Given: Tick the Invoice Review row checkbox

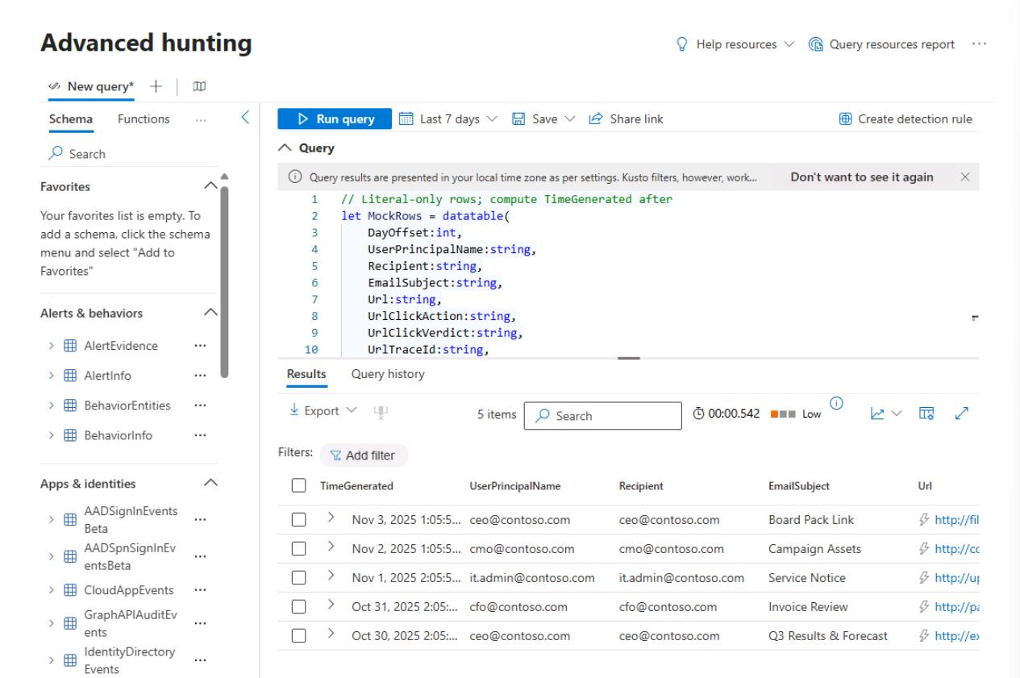Looking at the screenshot, I should point(298,606).
